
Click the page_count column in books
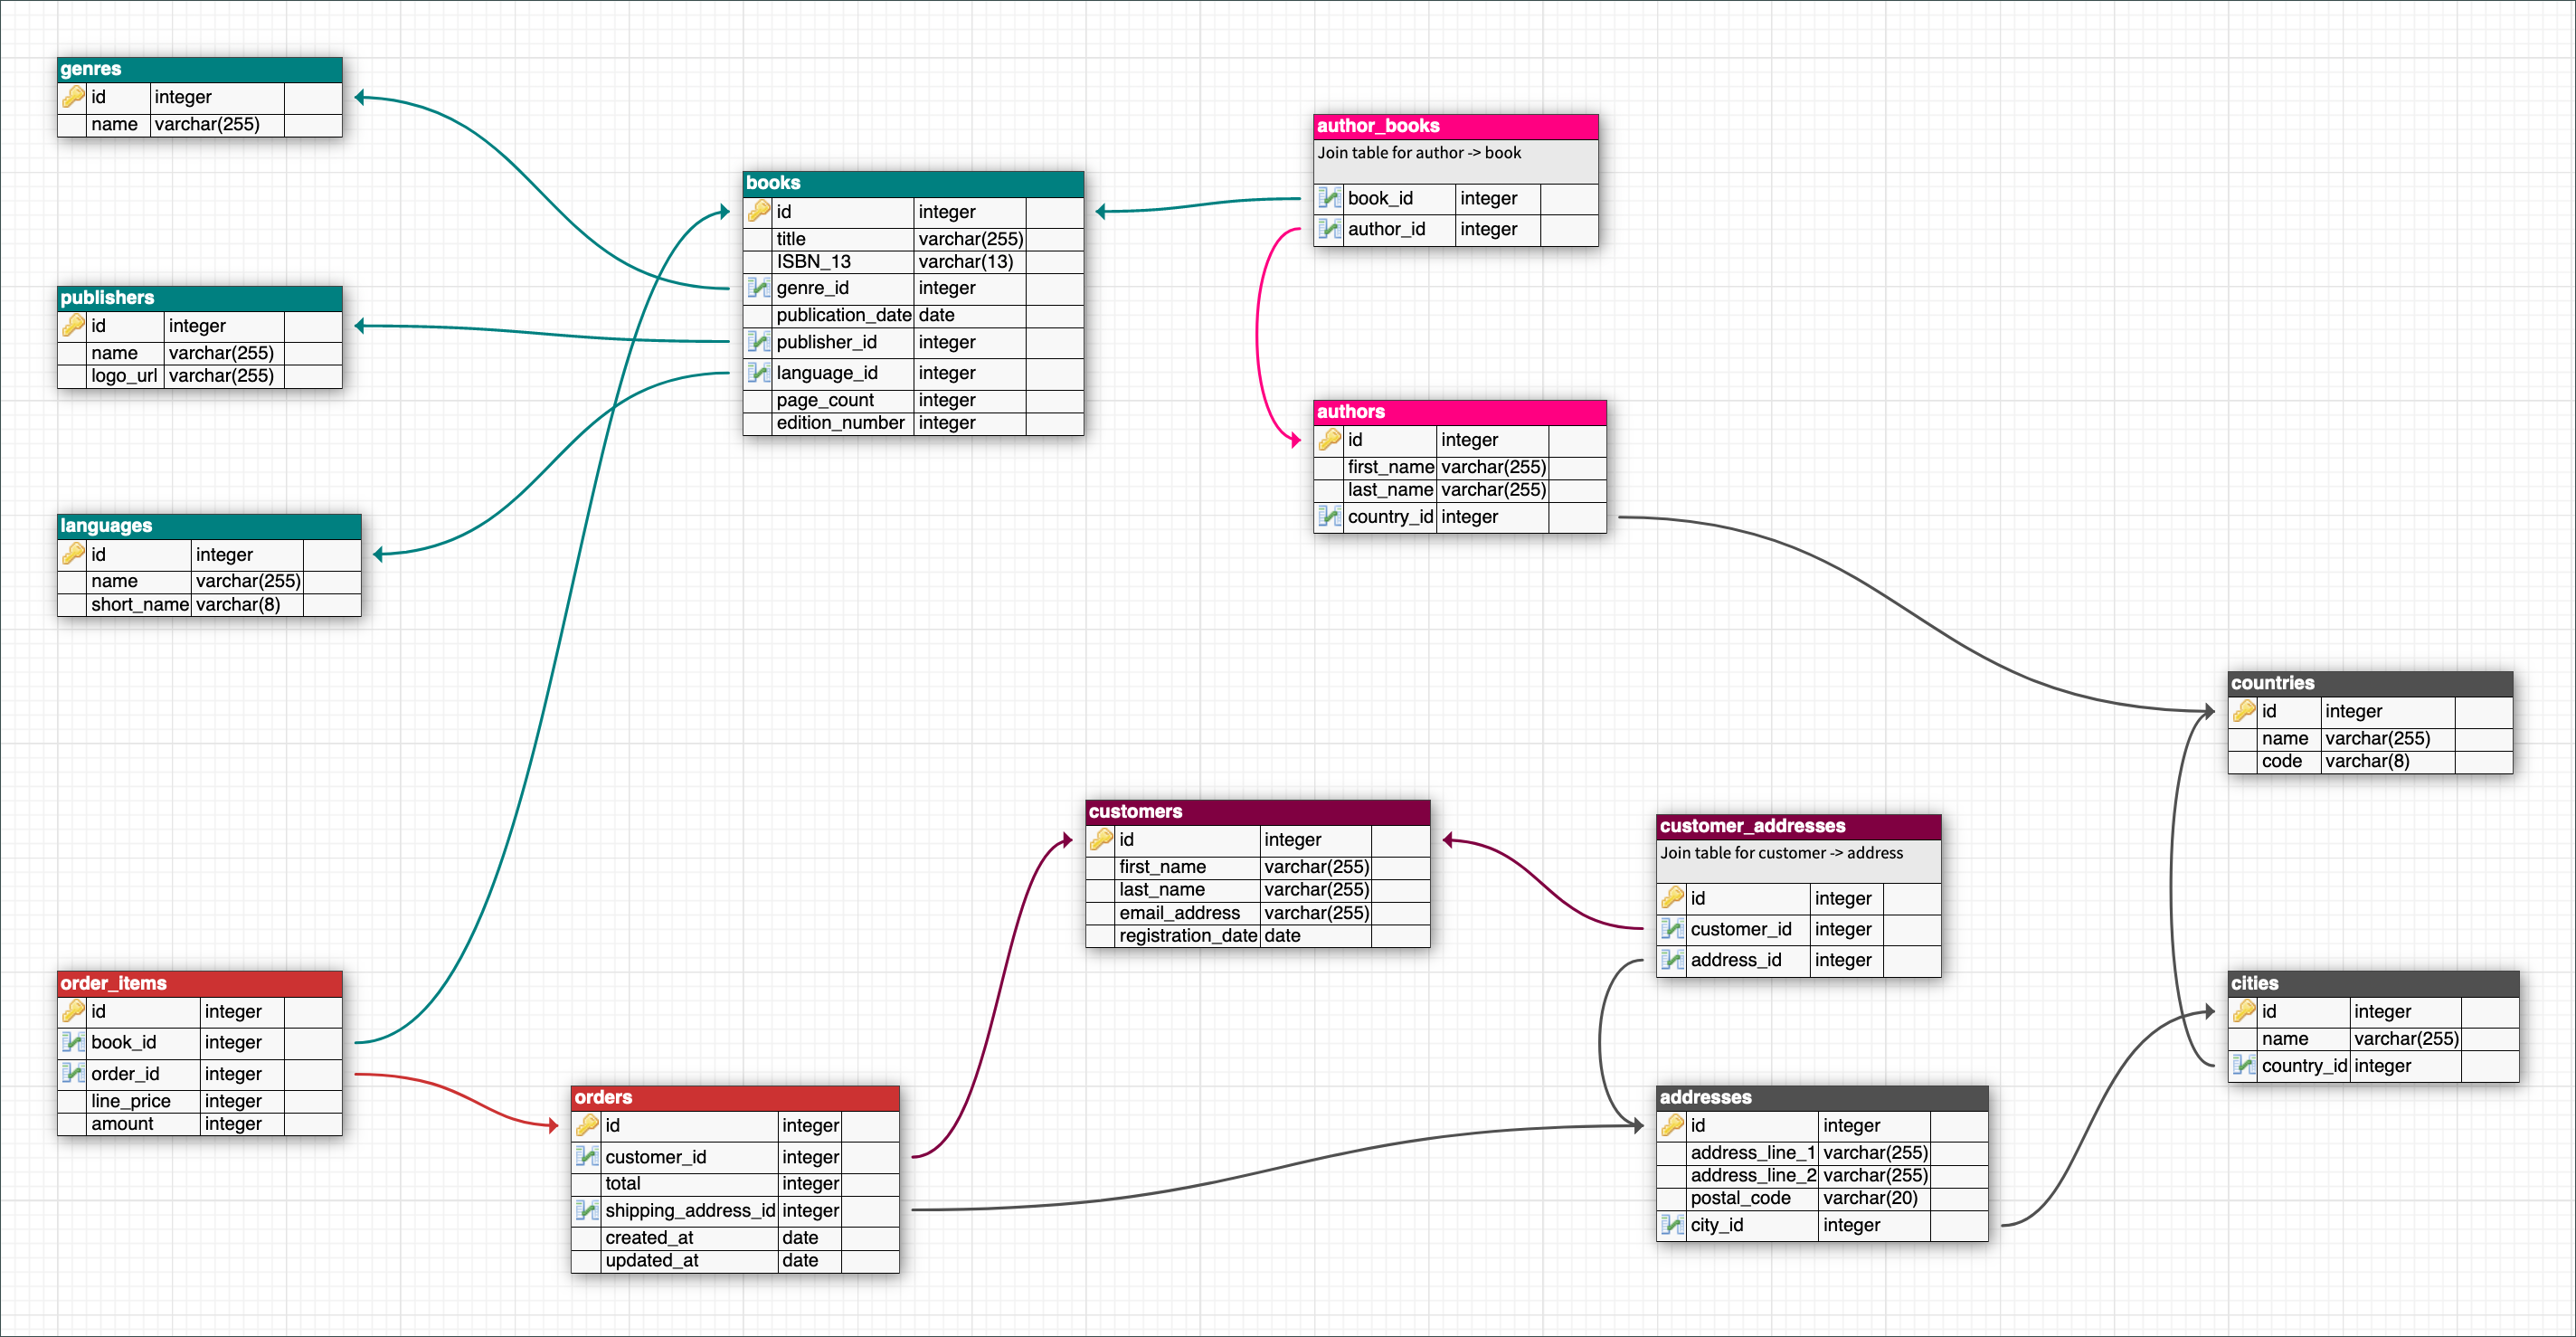(913, 400)
